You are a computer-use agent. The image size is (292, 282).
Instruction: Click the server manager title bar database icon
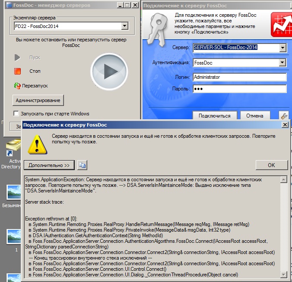pyautogui.click(x=9, y=5)
